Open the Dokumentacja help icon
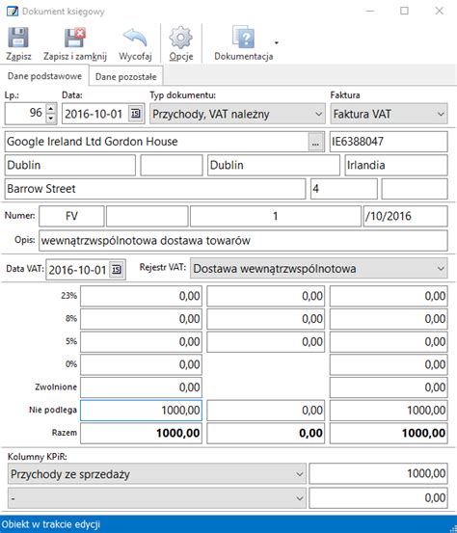The height and width of the screenshot is (533, 457). coord(243,37)
